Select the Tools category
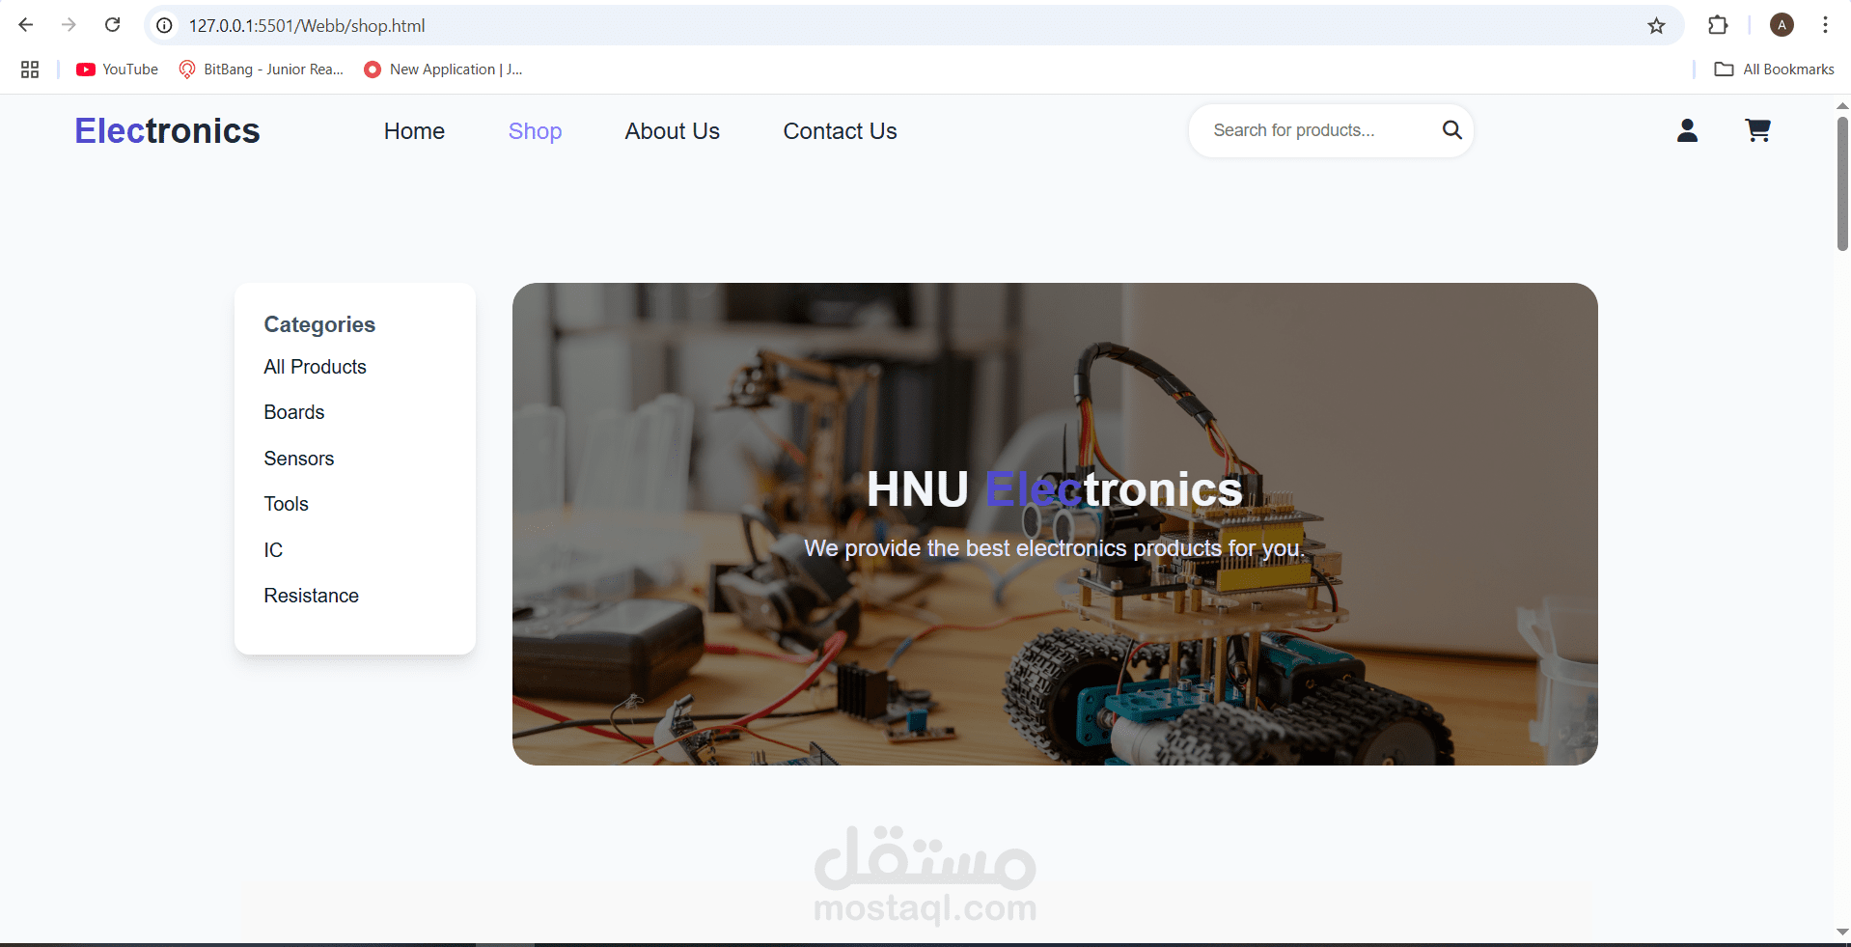Image resolution: width=1851 pixels, height=947 pixels. pos(286,504)
